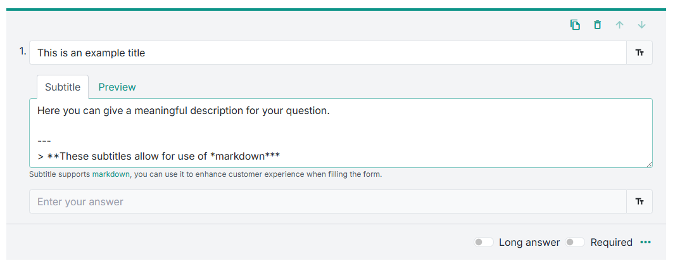This screenshot has width=675, height=268.
Task: Click the "Enter your answer" input field
Action: pyautogui.click(x=327, y=201)
